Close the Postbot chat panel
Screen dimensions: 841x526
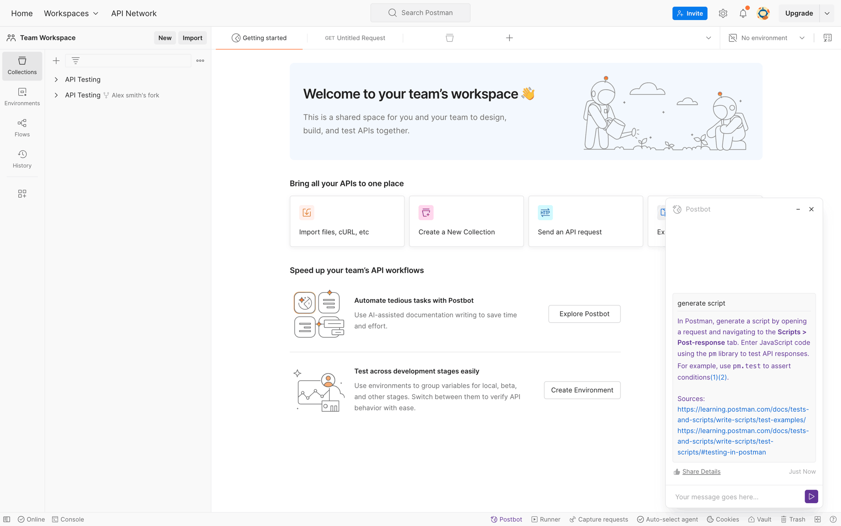coord(811,209)
